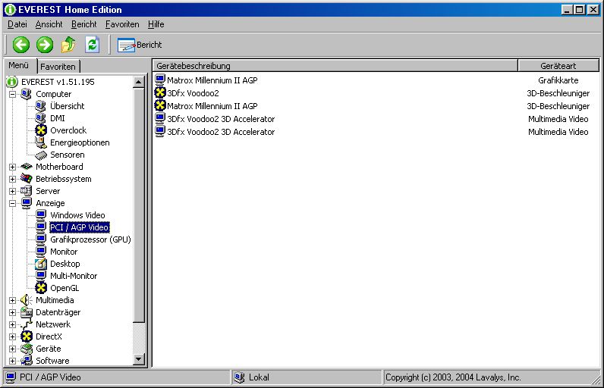This screenshot has height=388, width=604.
Task: Click the OpenGL icon in the tree
Action: (x=41, y=288)
